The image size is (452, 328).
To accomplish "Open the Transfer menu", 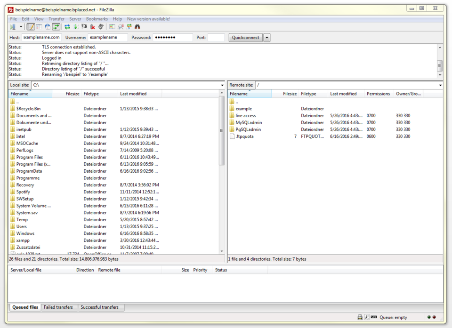I will pos(56,19).
